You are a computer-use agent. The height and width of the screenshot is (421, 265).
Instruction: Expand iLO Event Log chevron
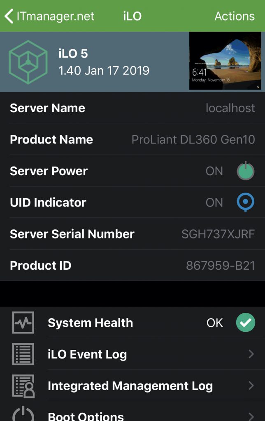point(251,354)
